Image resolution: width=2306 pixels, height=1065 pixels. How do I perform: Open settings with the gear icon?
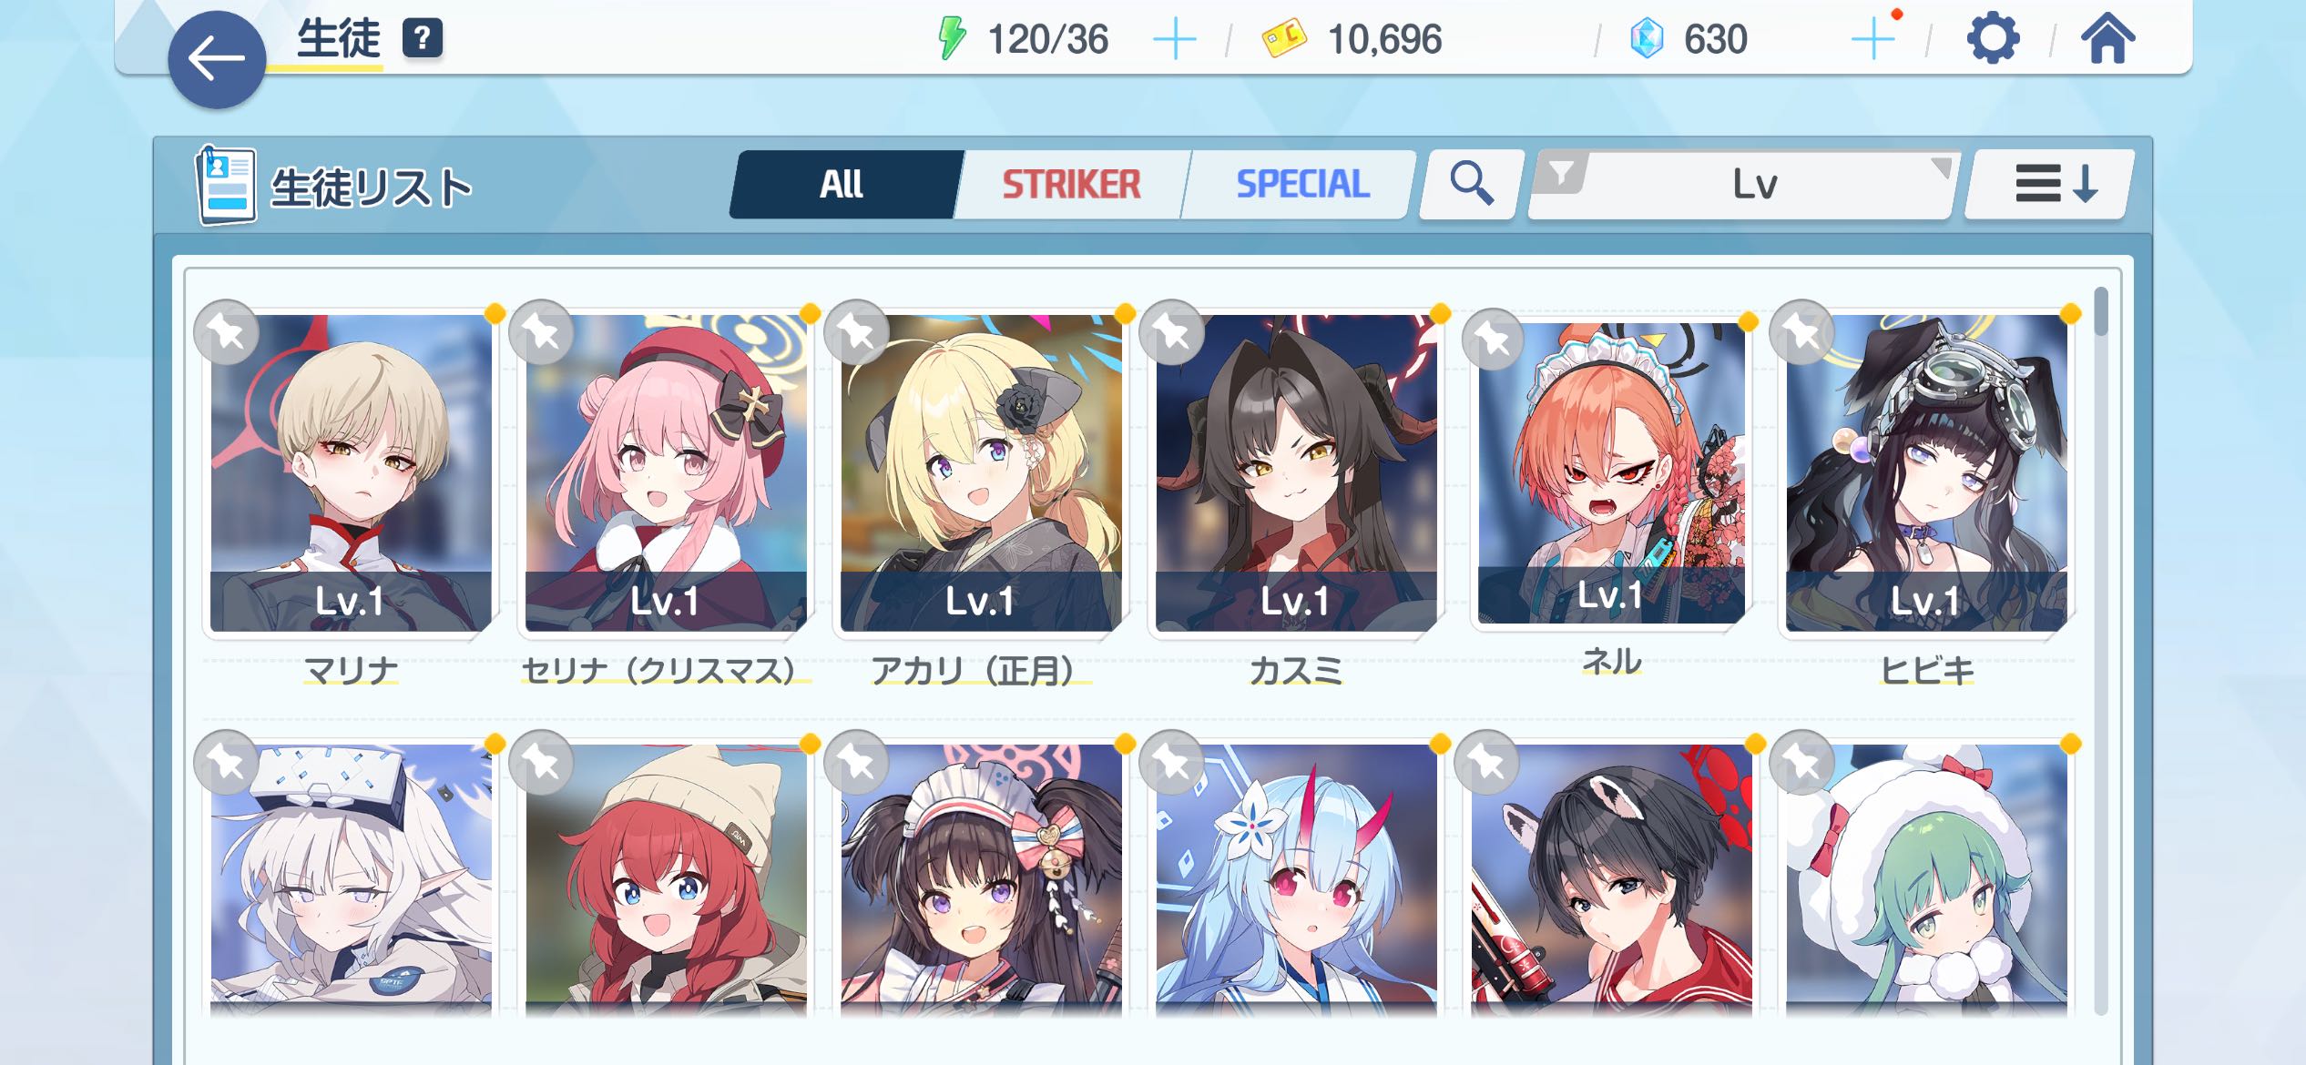click(x=1993, y=39)
